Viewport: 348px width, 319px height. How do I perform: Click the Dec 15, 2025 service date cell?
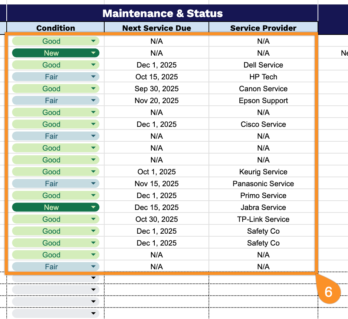[157, 207]
